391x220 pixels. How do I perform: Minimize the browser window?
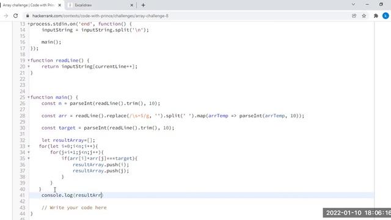click(x=367, y=4)
